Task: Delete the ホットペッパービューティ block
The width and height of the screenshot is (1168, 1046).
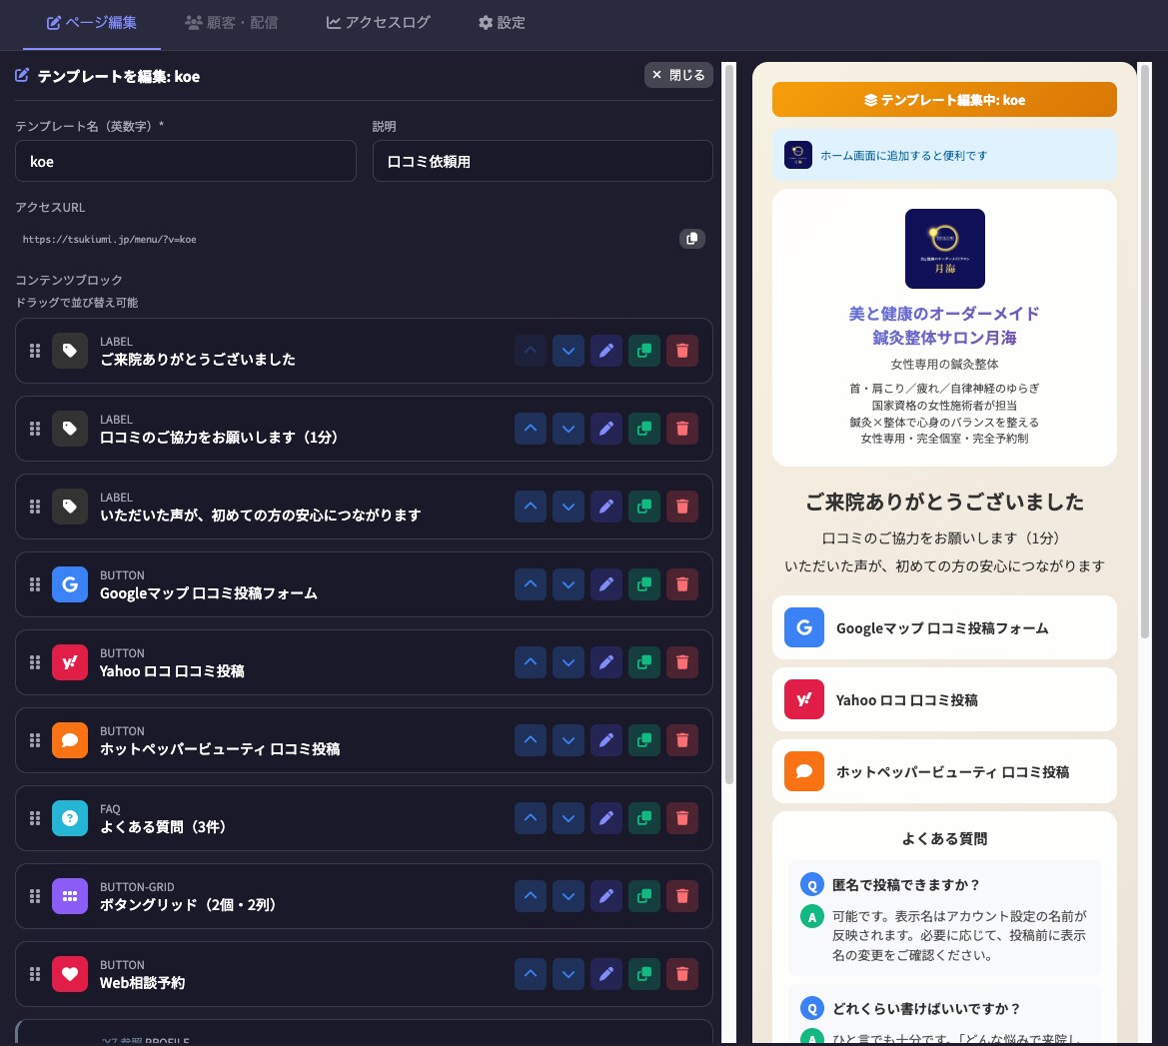Action: point(682,740)
